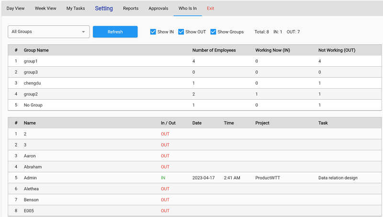This screenshot has height=217, width=383.
Task: Click the Refresh button
Action: click(x=115, y=32)
